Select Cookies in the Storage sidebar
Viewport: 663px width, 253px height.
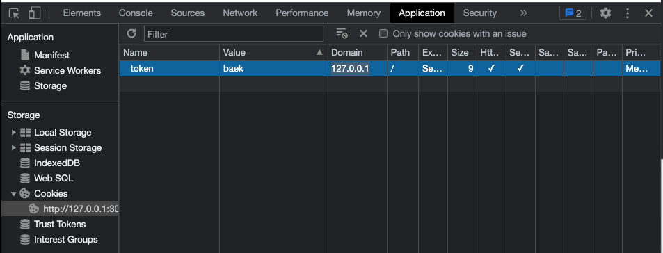tap(51, 193)
